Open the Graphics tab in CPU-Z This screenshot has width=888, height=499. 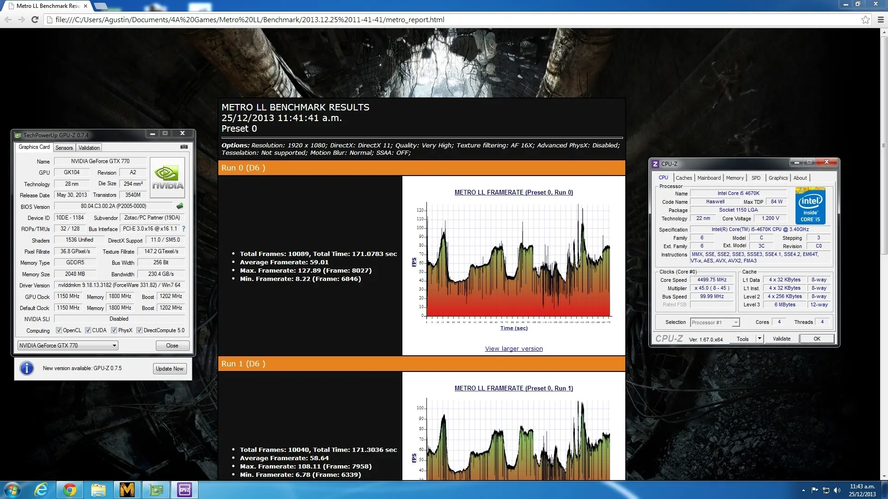778,178
